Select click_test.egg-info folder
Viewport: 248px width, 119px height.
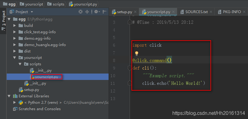pyautogui.click(x=40, y=32)
